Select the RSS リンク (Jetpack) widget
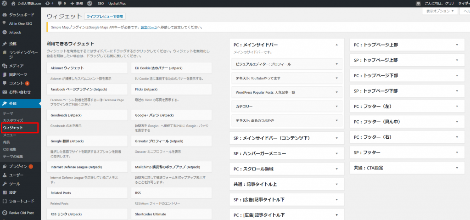This screenshot has width=470, height=220. tap(87, 214)
